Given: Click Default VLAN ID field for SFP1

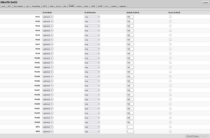Looking at the screenshot, I should point(130,127).
